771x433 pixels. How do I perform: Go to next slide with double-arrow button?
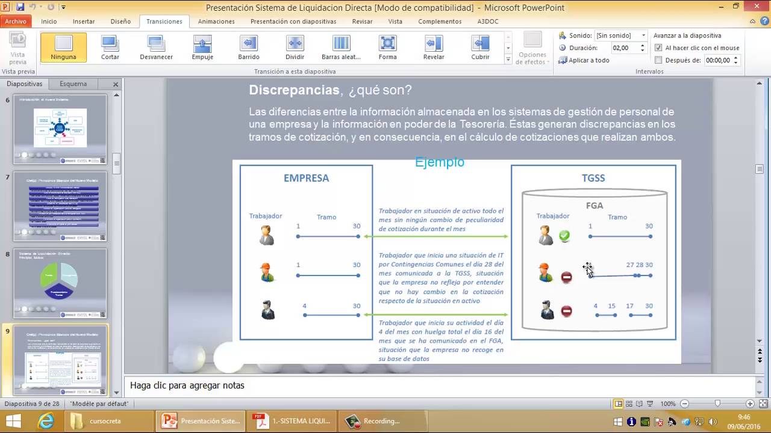click(760, 360)
